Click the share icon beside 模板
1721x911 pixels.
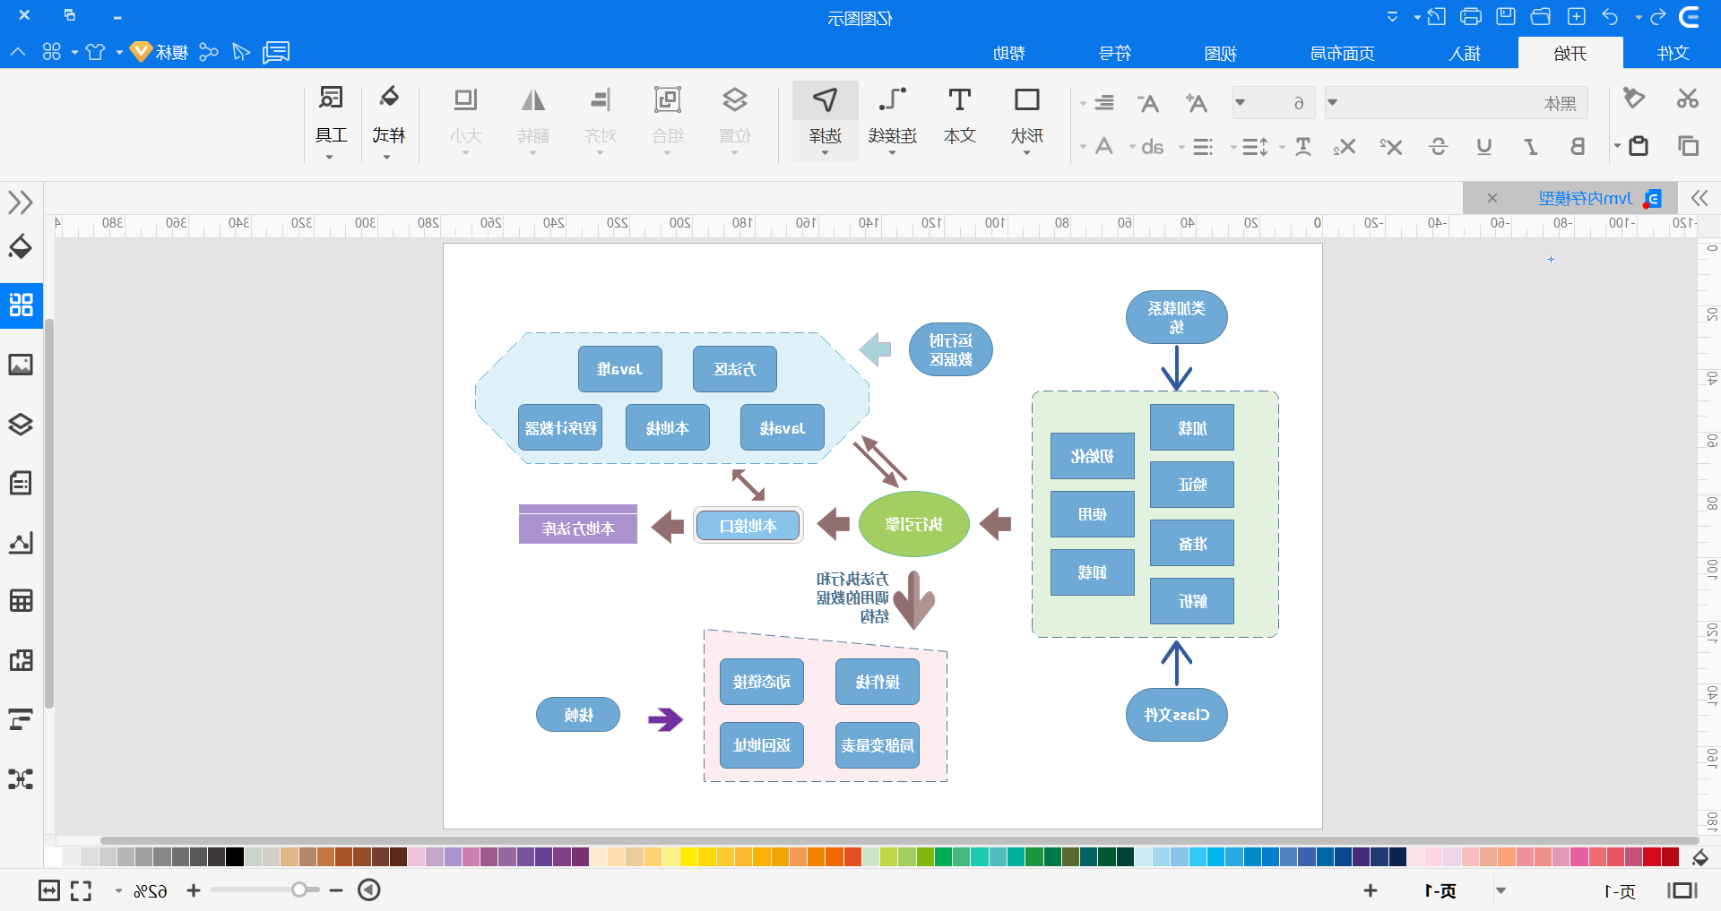209,52
